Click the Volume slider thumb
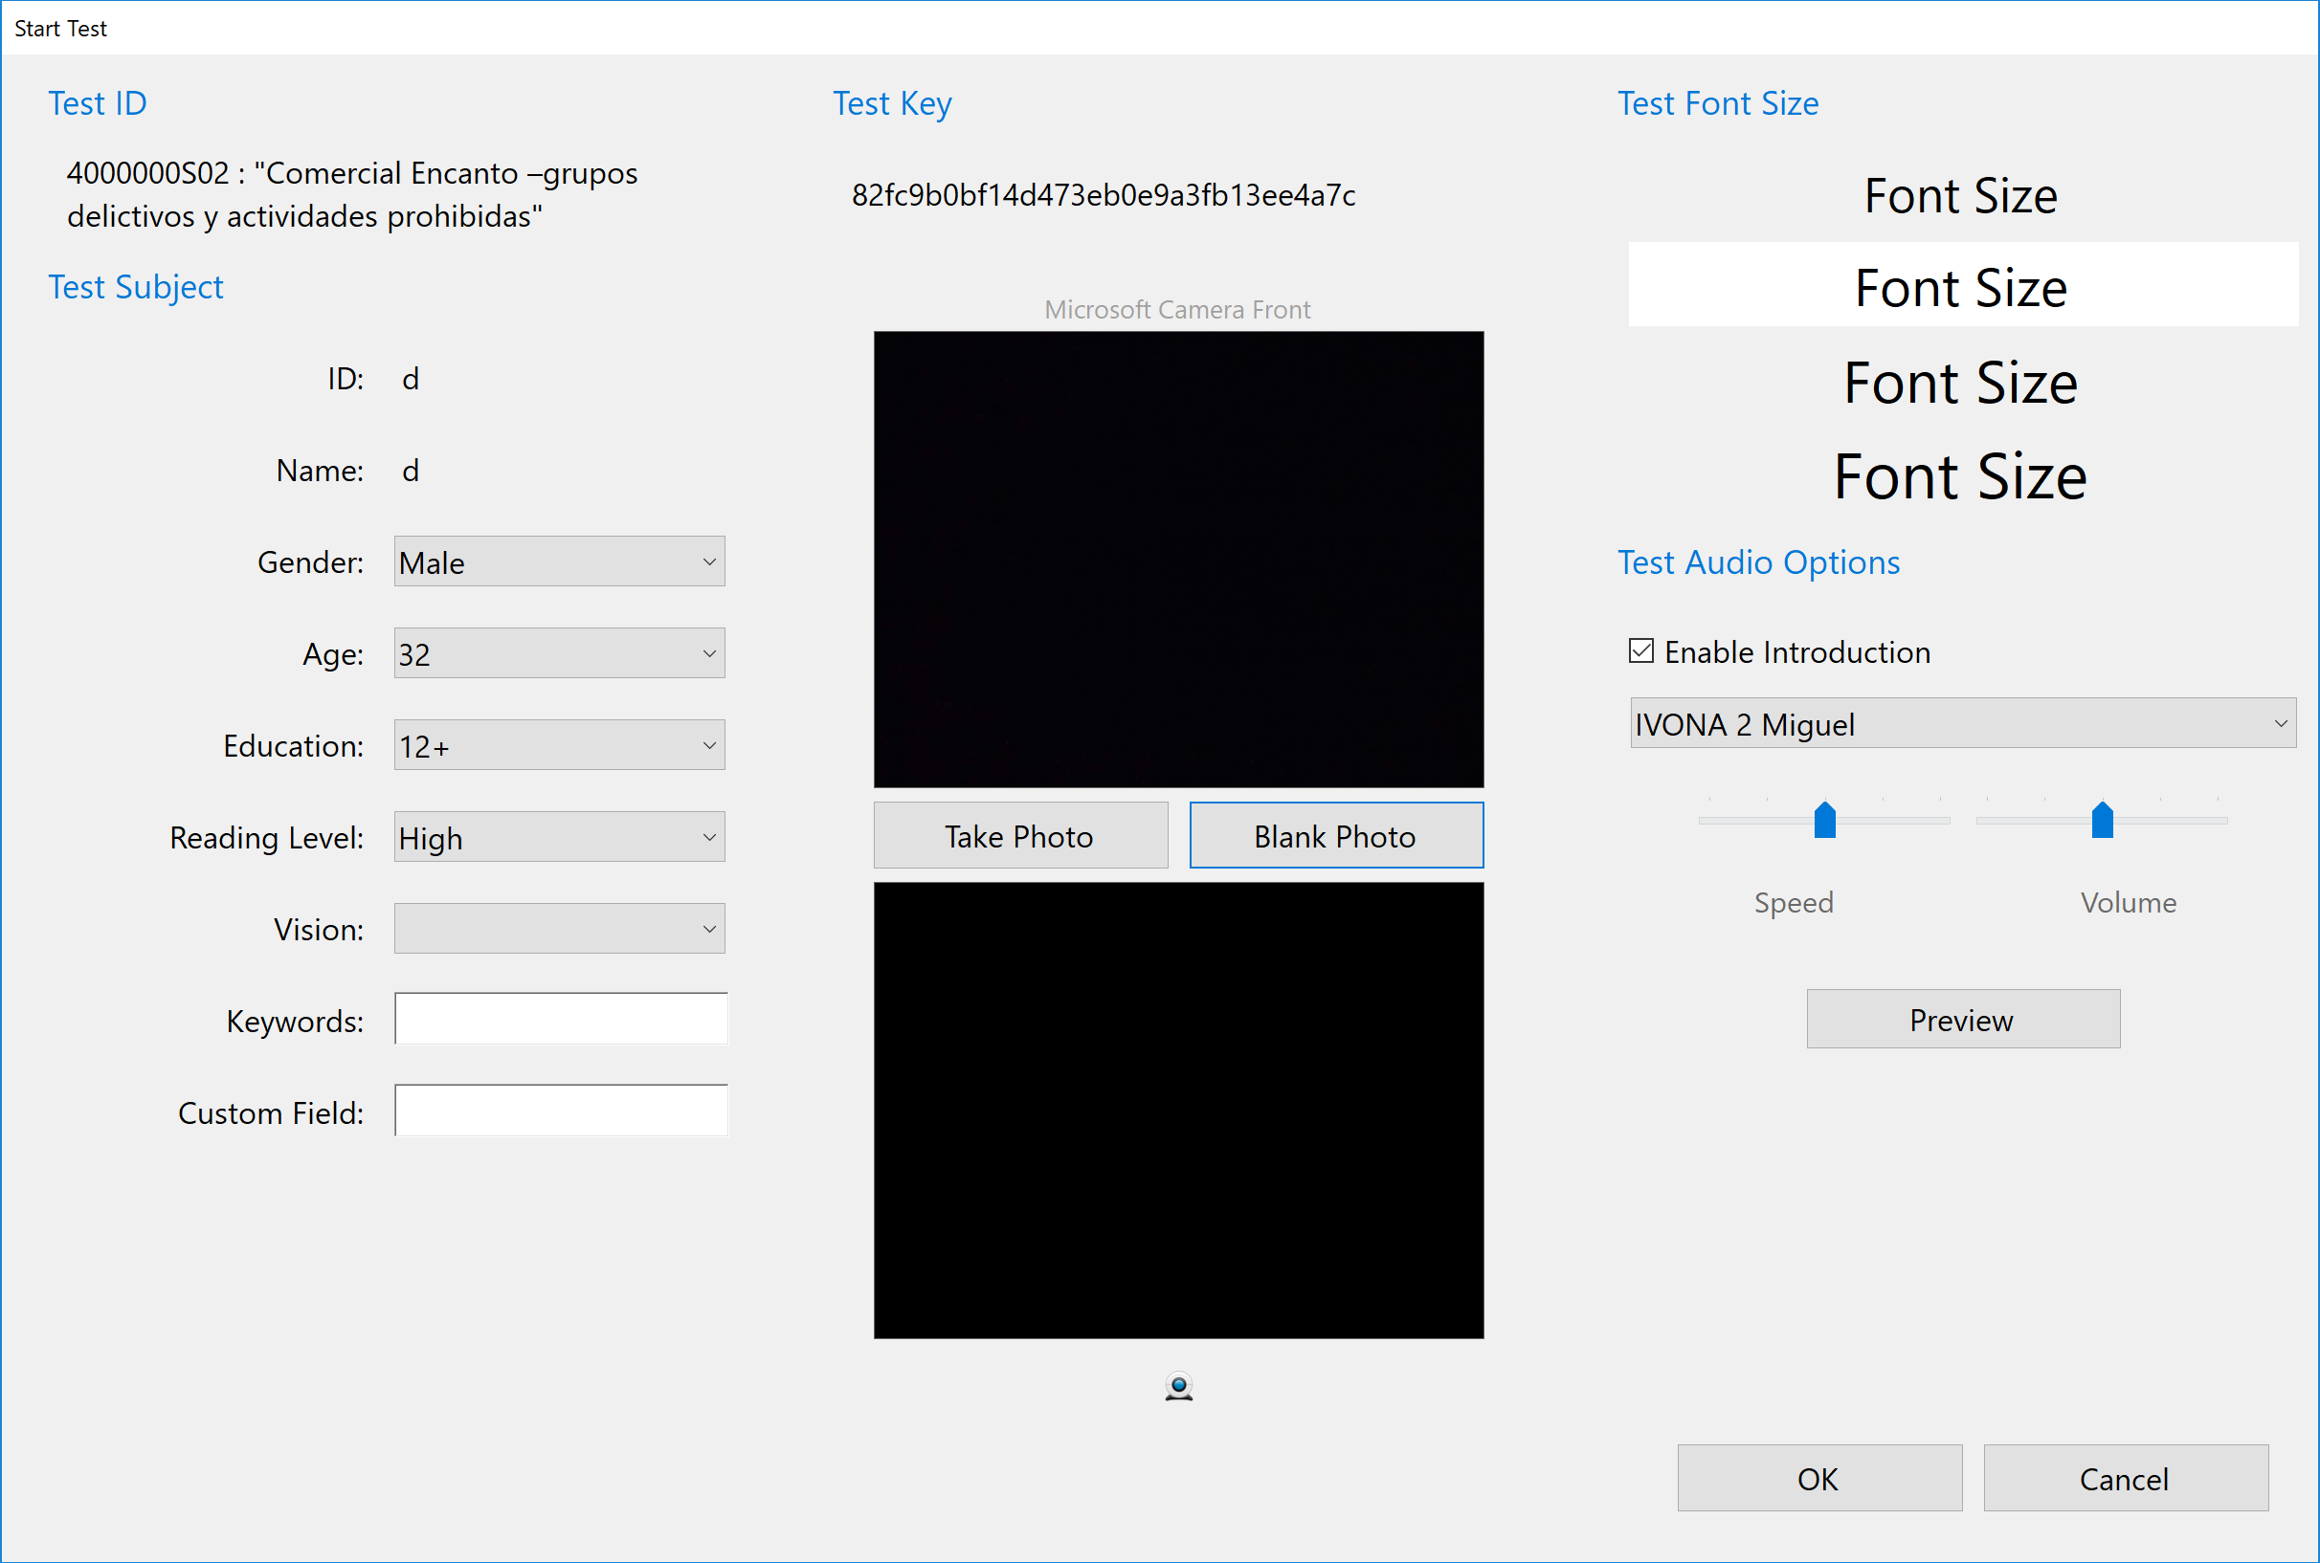 pyautogui.click(x=2102, y=820)
